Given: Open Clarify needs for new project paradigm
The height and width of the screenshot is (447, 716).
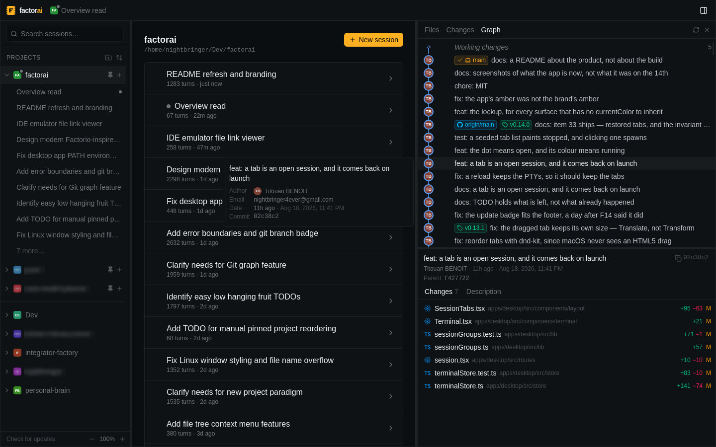Looking at the screenshot, I should 273,396.
